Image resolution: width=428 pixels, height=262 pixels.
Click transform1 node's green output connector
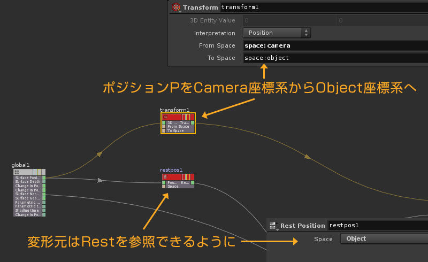point(192,122)
